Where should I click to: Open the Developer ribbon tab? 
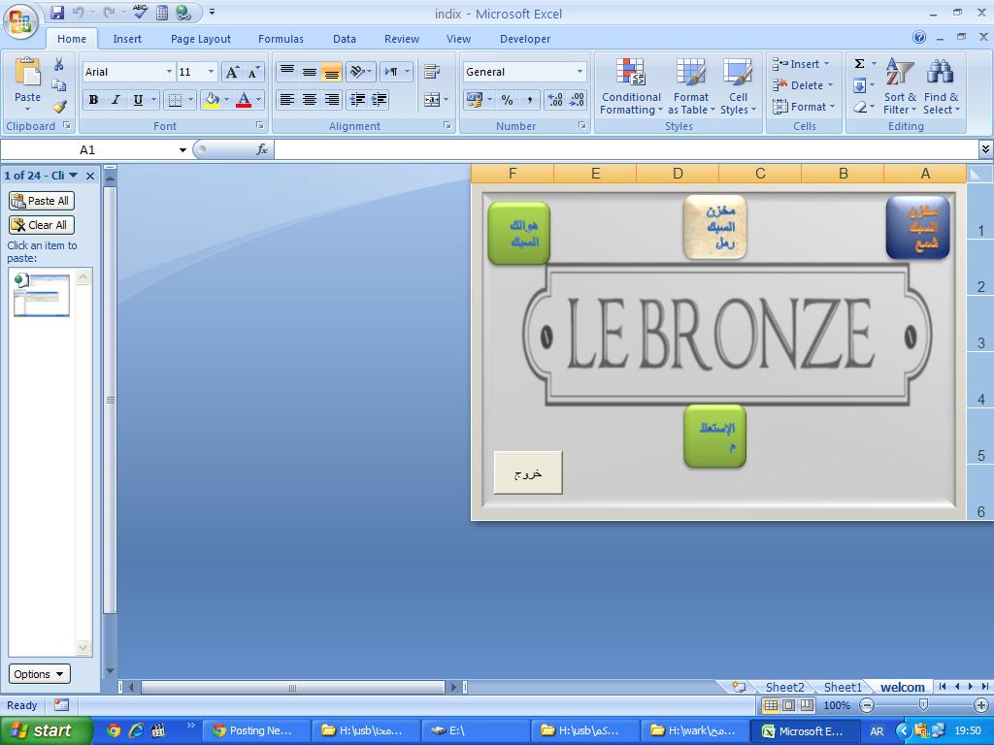(x=525, y=39)
